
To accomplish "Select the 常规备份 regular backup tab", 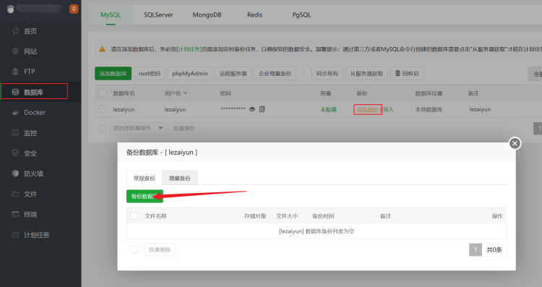I will point(144,178).
